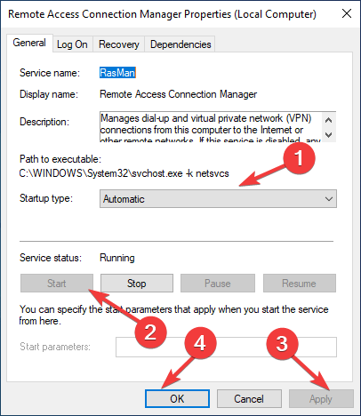
Task: Open the Recovery tab
Action: 118,44
